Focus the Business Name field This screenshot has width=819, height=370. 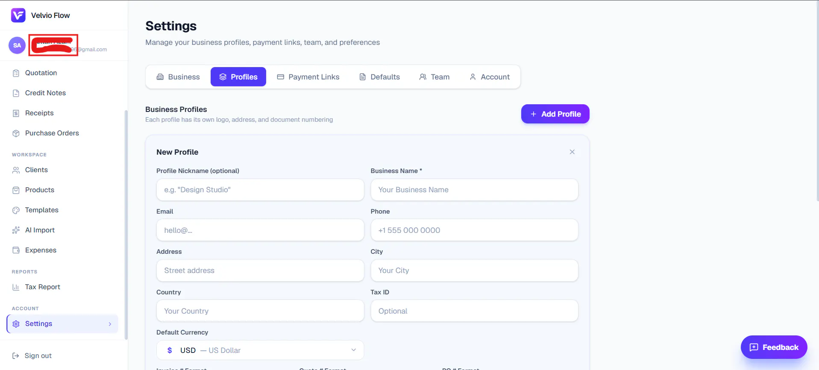pyautogui.click(x=474, y=190)
